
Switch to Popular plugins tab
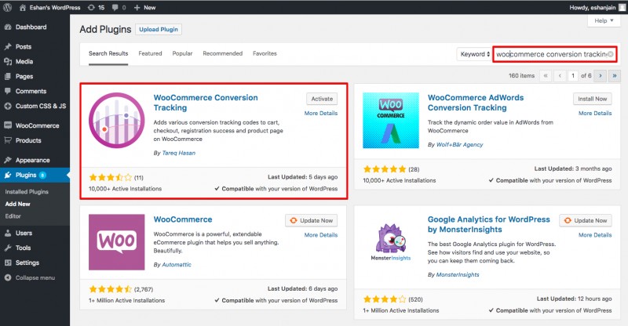pos(182,53)
